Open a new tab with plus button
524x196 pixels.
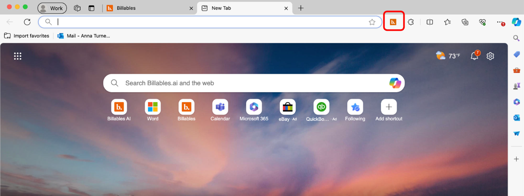pyautogui.click(x=301, y=8)
